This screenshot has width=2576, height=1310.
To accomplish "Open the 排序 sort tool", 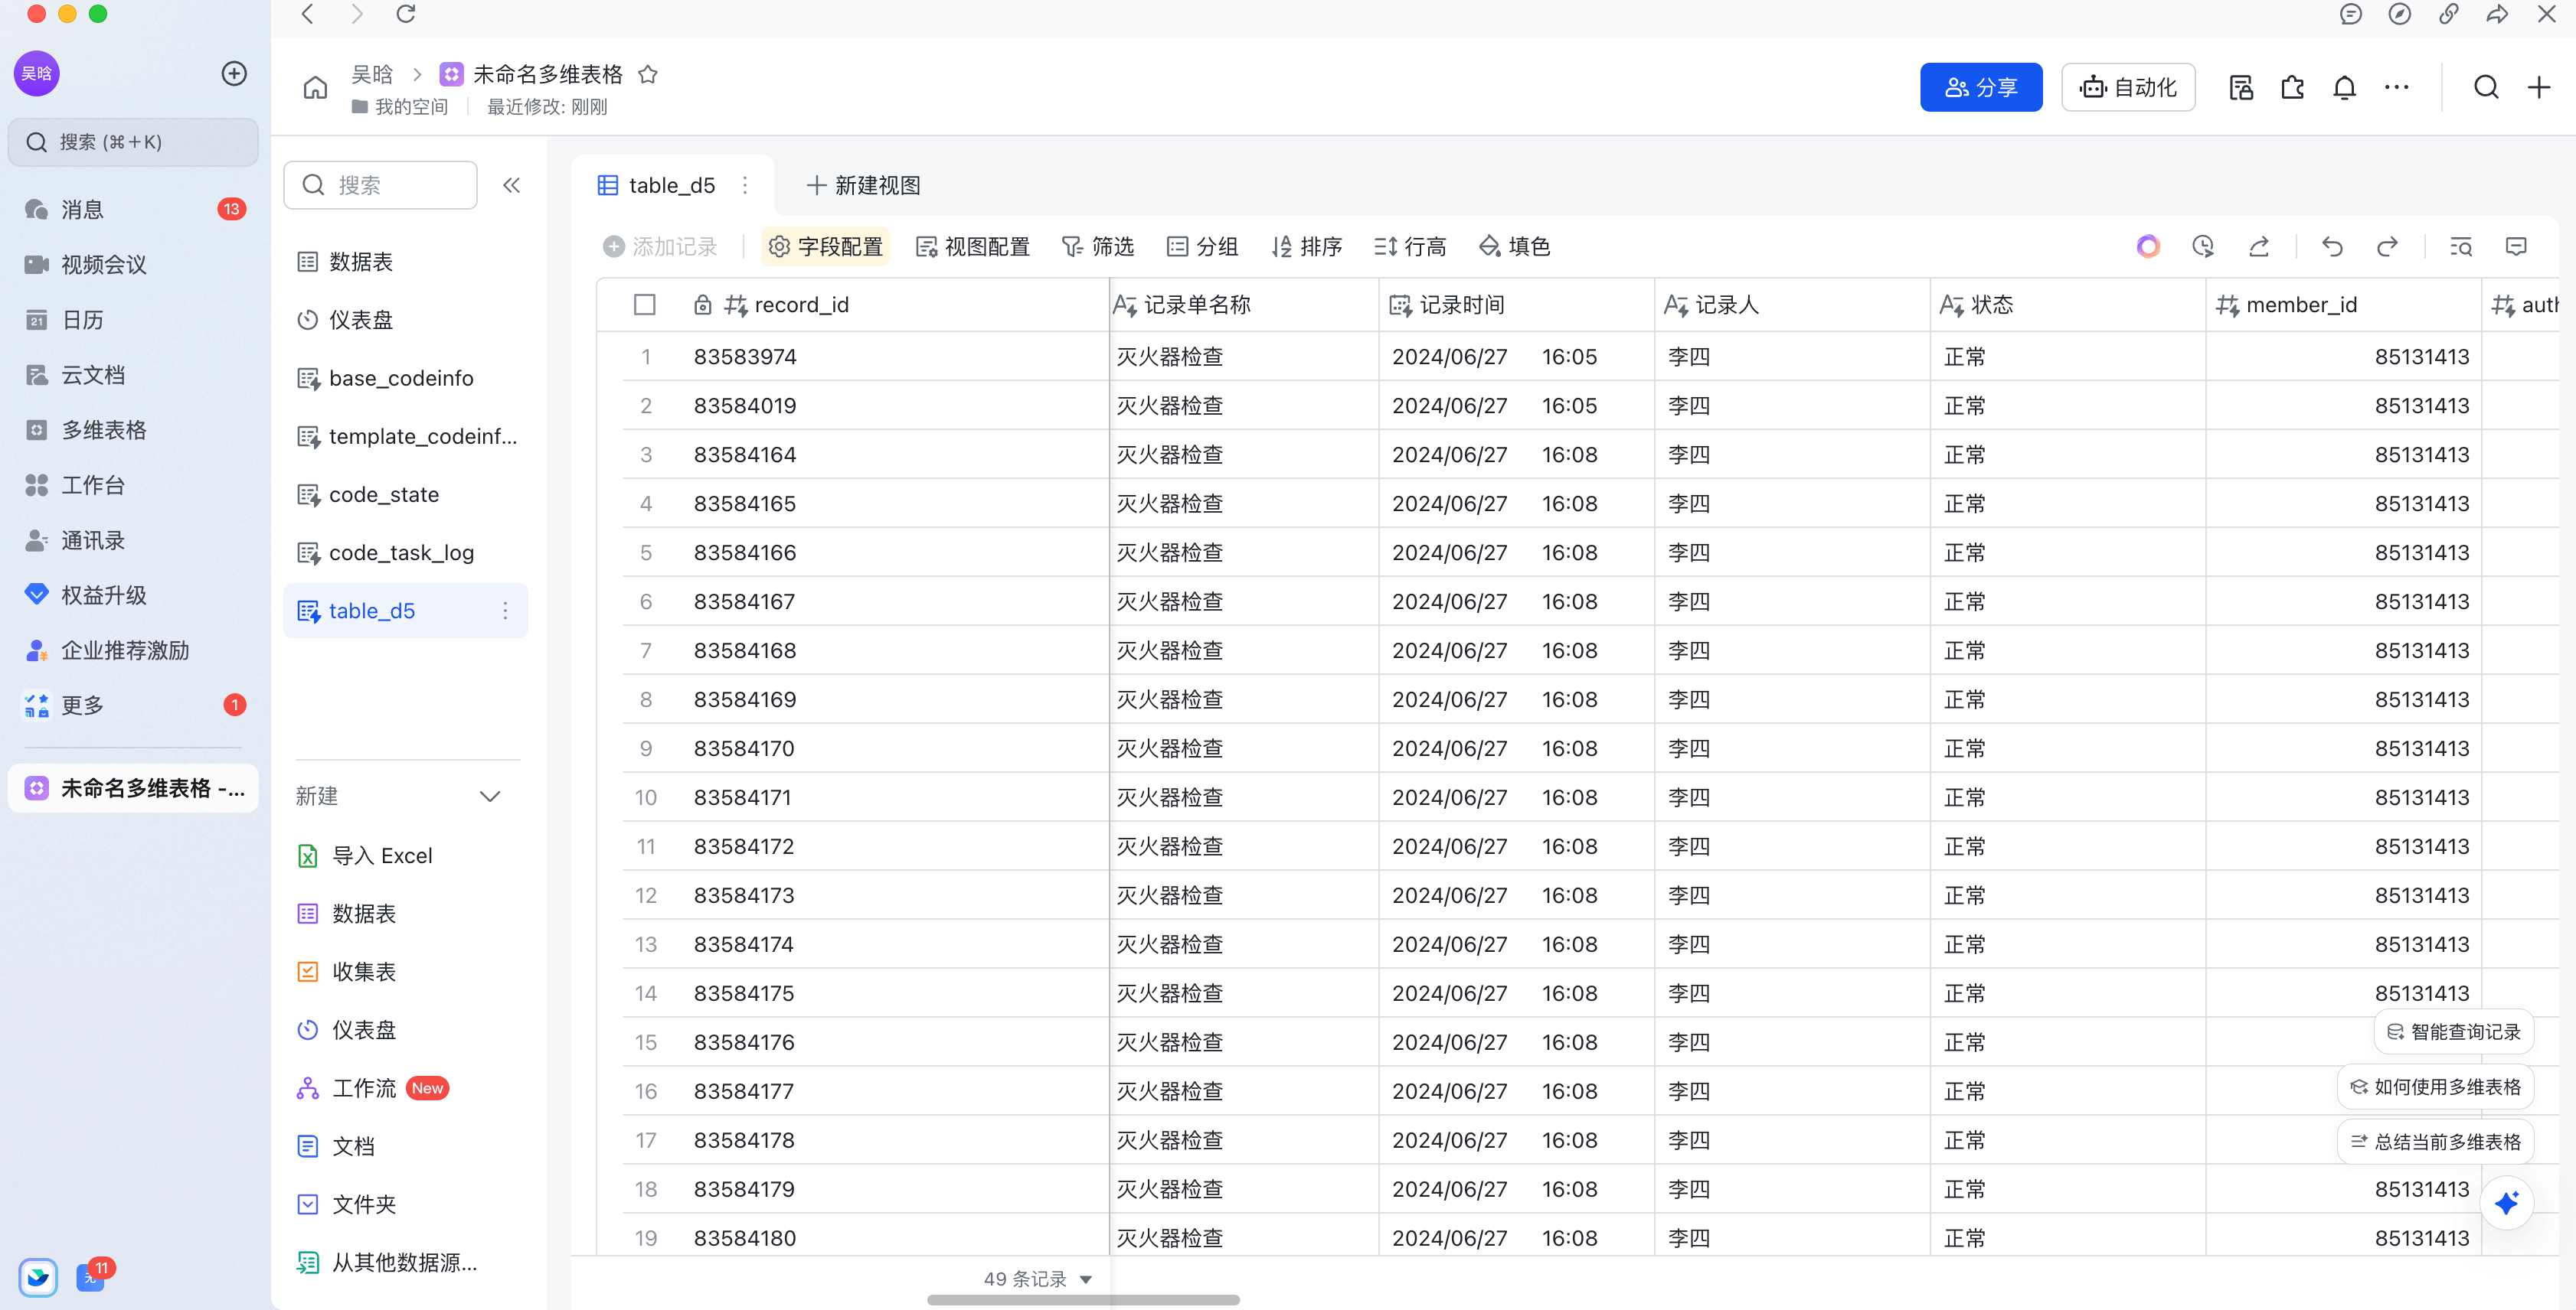I will 1307,246.
